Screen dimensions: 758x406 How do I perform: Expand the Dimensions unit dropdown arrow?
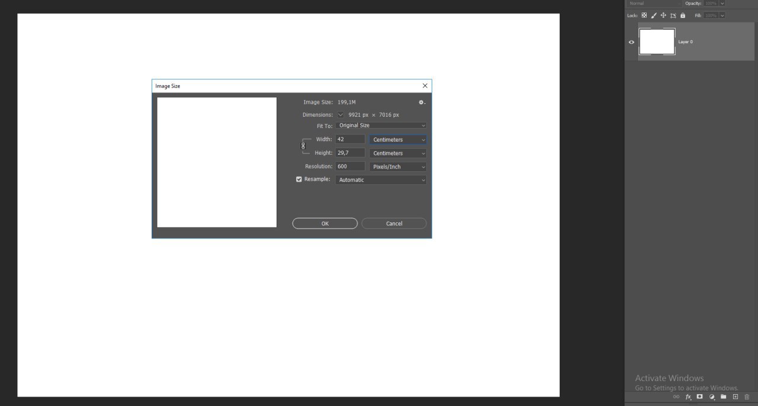[341, 114]
